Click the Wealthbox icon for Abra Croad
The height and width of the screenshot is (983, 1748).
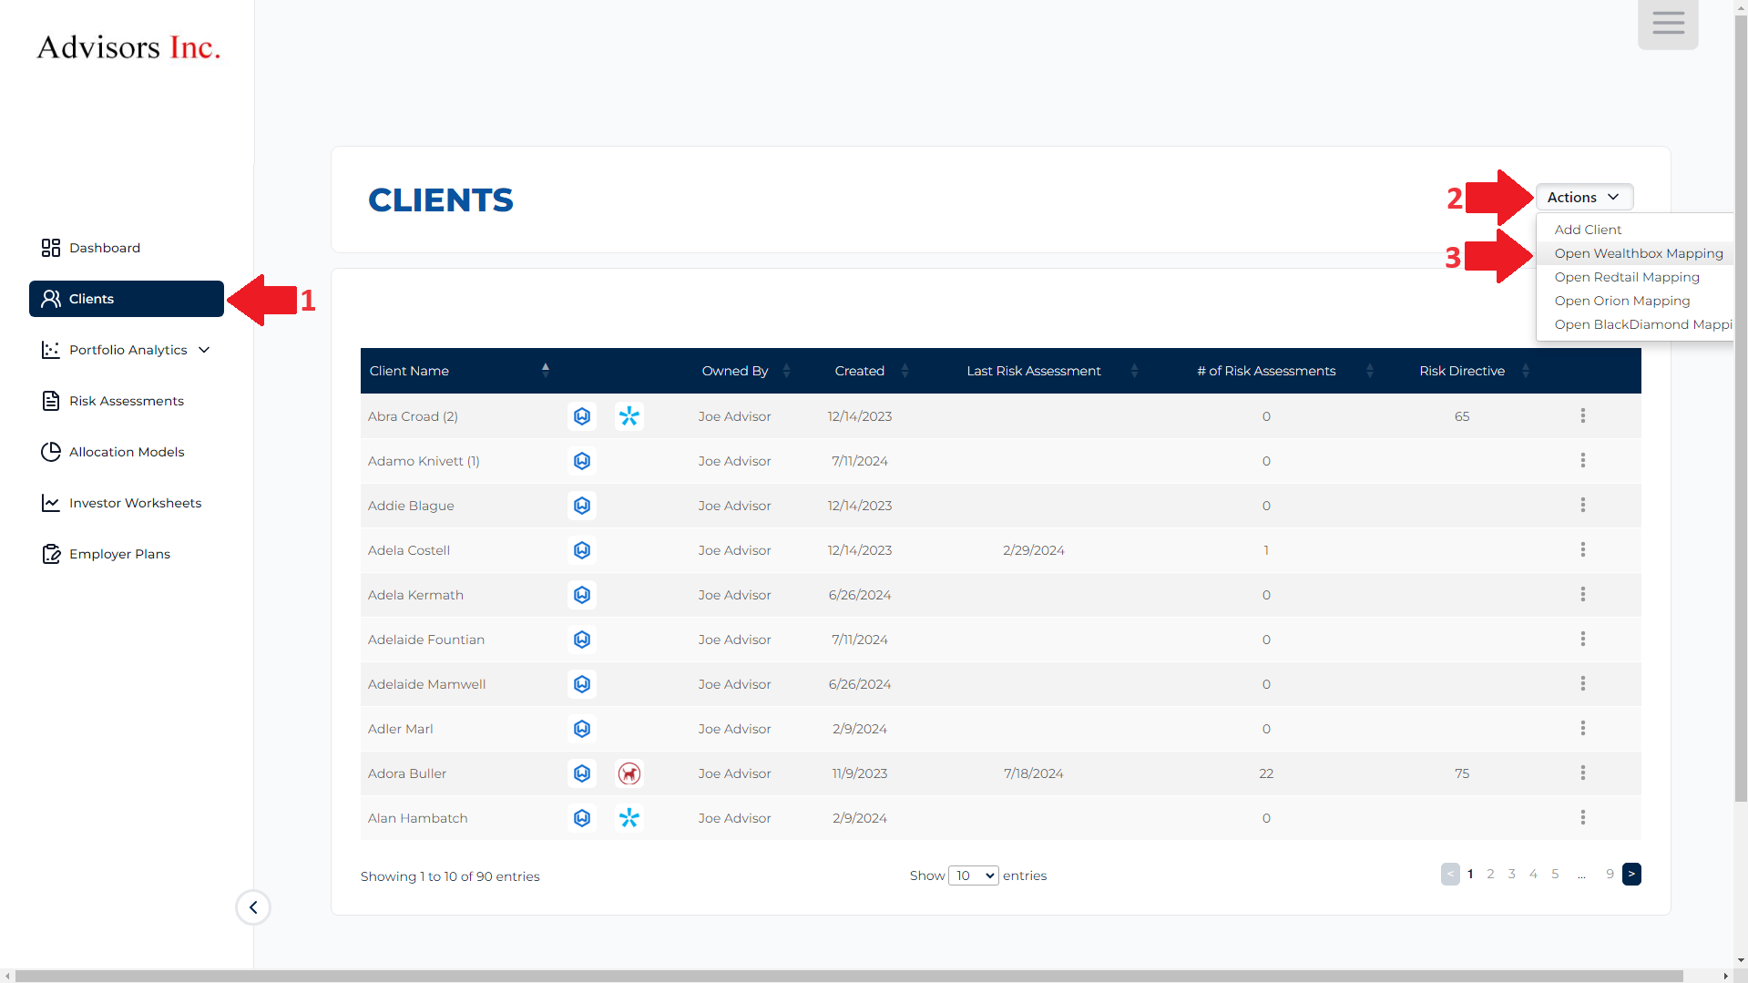click(x=582, y=416)
